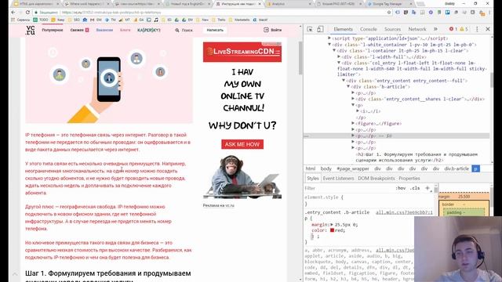Toggle the :hov element state panel

pos(401,188)
